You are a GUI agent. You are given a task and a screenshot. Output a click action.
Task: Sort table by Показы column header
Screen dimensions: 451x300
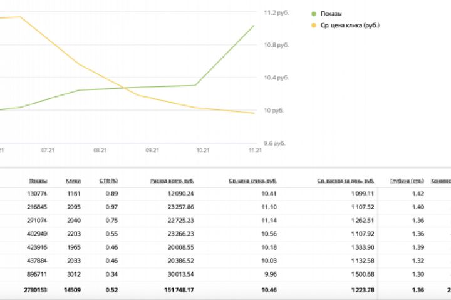tap(38, 181)
